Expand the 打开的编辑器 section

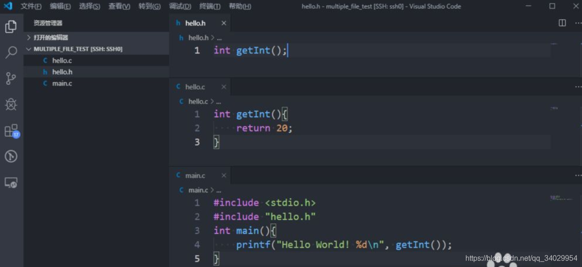pyautogui.click(x=96, y=38)
